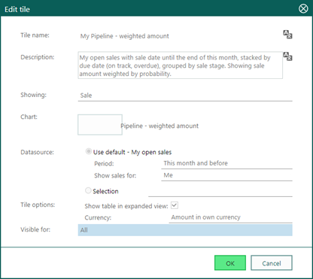Image resolution: width=313 pixels, height=279 pixels.
Task: Discard changes with the Cancel button
Action: tap(272, 263)
